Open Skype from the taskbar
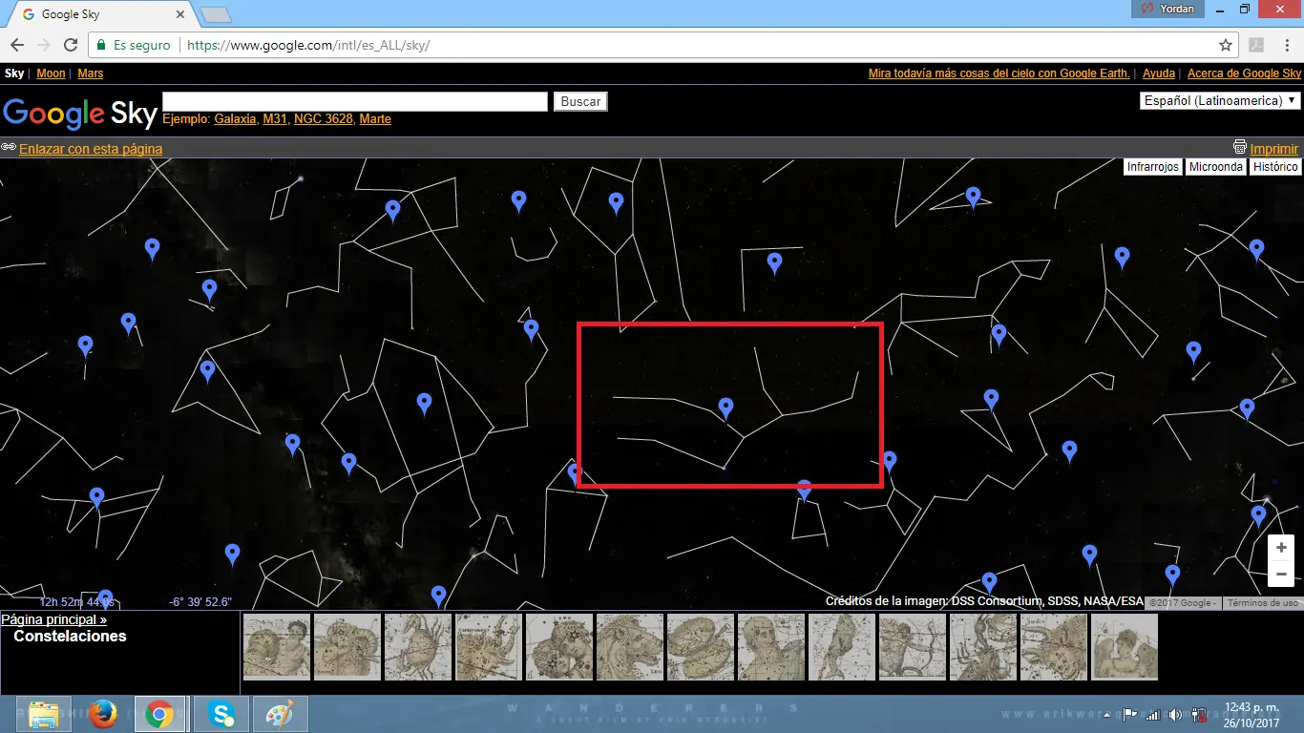The image size is (1304, 733). (221, 714)
